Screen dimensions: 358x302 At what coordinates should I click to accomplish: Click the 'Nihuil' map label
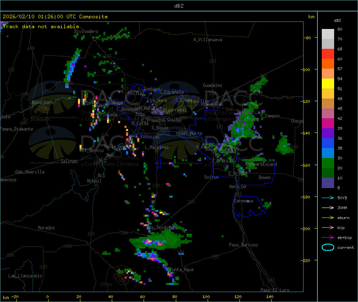tap(94, 181)
